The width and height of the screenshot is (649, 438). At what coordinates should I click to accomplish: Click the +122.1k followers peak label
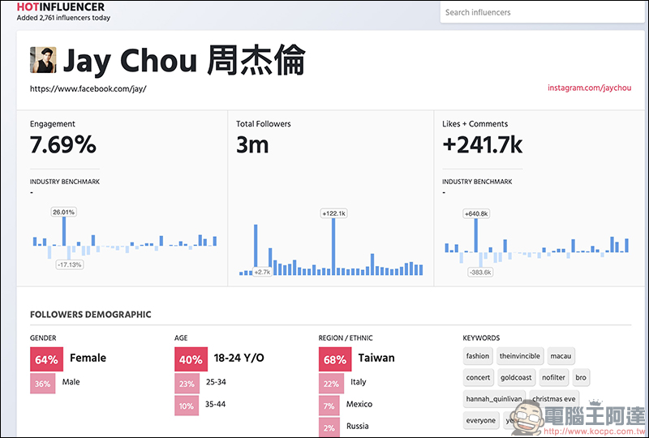point(333,213)
